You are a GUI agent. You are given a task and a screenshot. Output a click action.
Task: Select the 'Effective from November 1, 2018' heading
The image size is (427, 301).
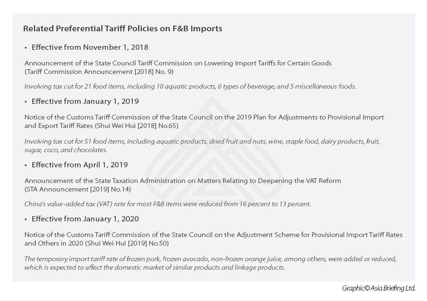(90, 47)
